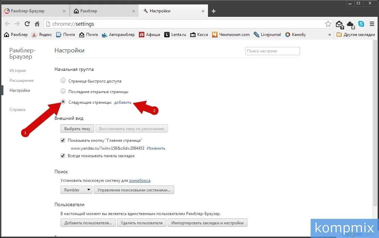Select the Последние открытые страницы radio button
Viewport: 379px width, 238px height.
tap(63, 91)
